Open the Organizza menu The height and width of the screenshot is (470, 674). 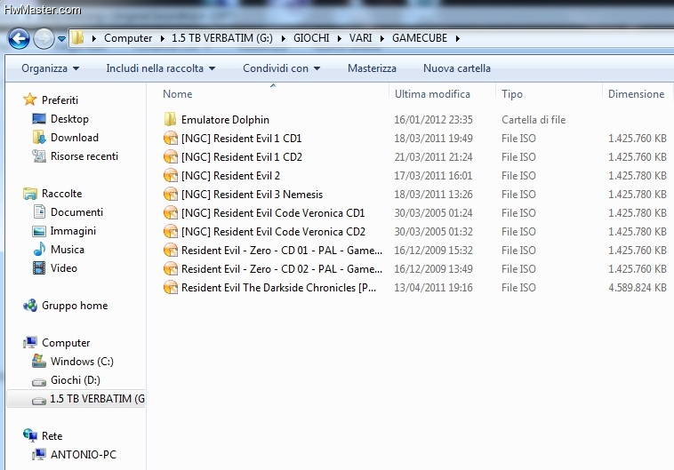pyautogui.click(x=51, y=68)
